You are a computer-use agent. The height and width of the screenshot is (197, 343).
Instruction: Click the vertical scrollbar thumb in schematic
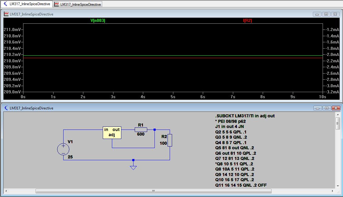pyautogui.click(x=338, y=123)
